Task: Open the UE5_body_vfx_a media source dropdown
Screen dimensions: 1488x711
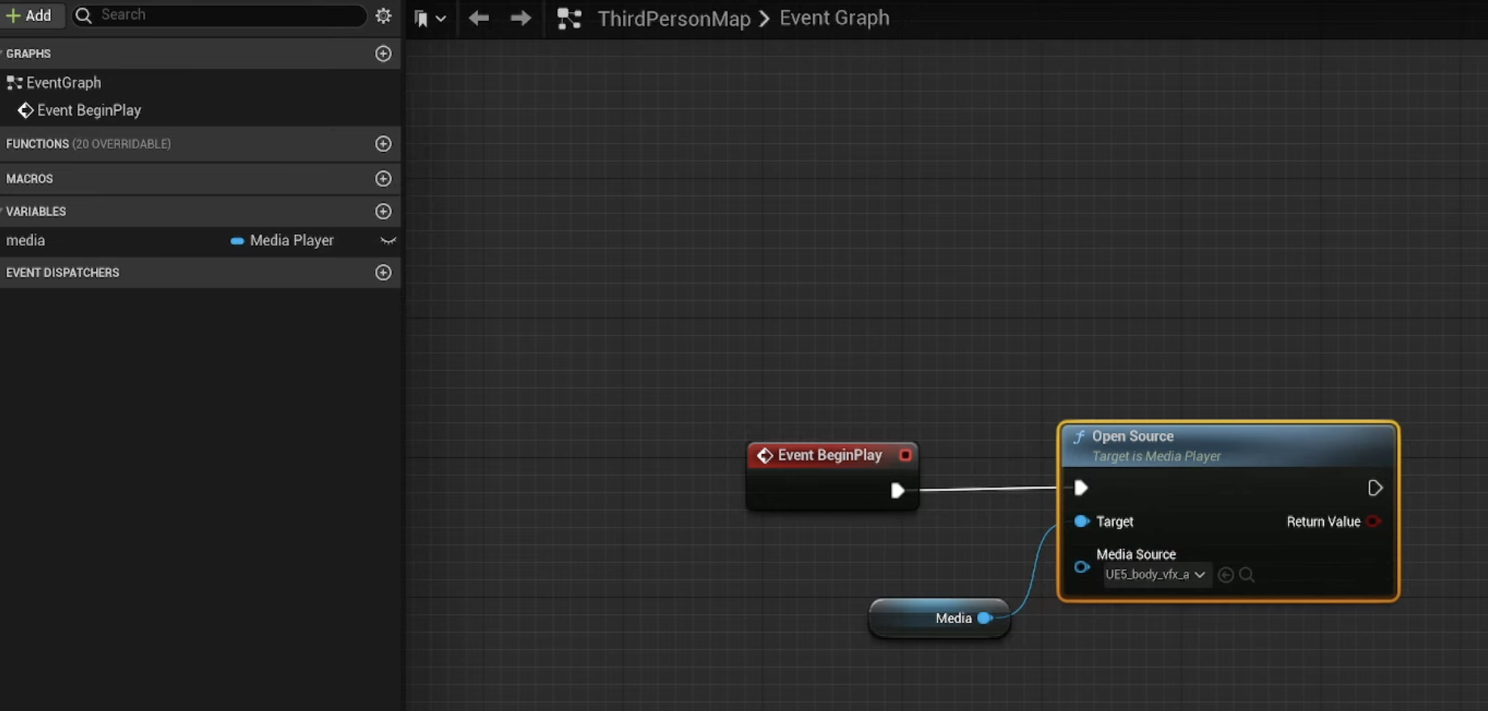Action: 1156,575
